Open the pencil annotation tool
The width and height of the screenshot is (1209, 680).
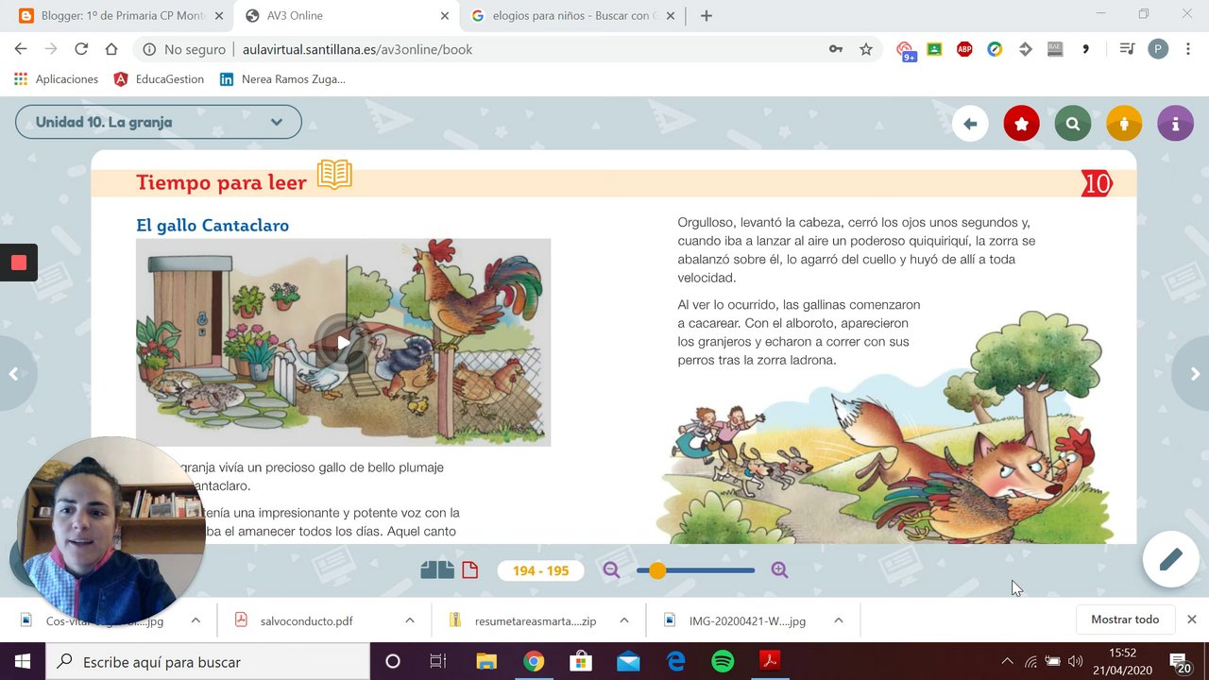tap(1171, 559)
